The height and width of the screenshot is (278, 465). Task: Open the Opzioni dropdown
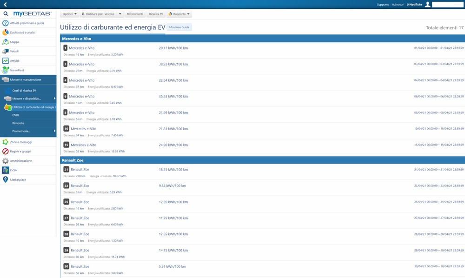coord(70,14)
